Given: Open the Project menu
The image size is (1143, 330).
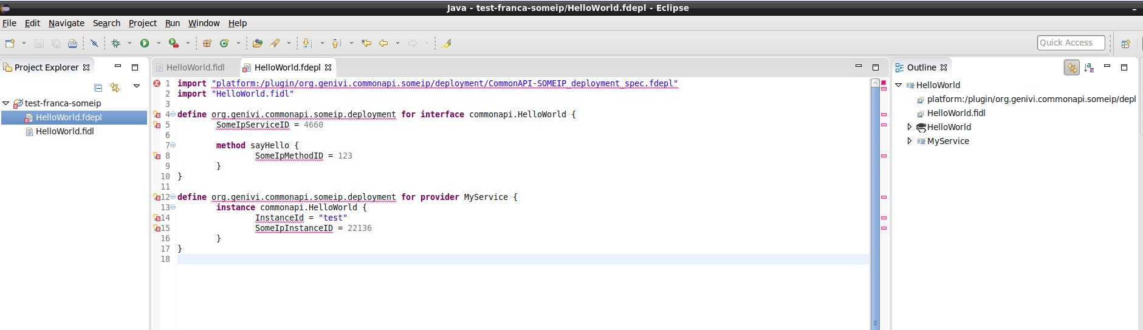Looking at the screenshot, I should click(143, 23).
